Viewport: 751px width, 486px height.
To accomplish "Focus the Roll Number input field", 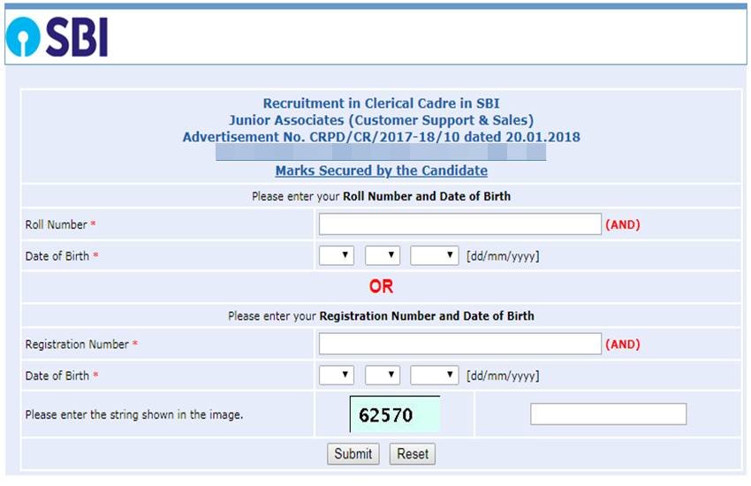I will pos(459,224).
